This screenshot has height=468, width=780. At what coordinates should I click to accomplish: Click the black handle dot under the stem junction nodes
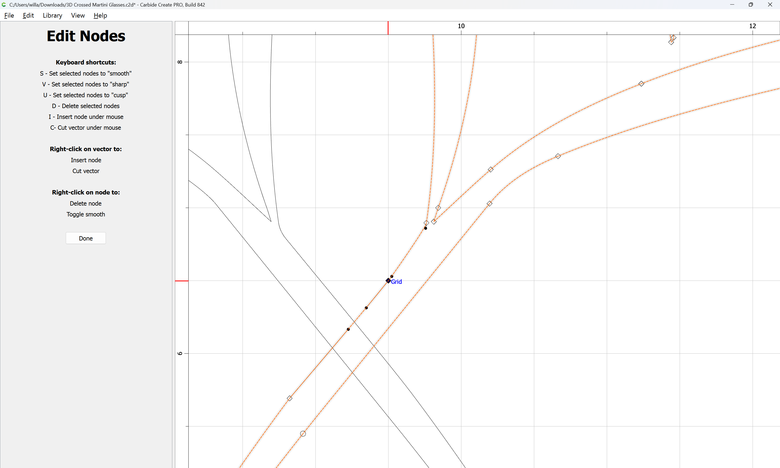point(425,228)
